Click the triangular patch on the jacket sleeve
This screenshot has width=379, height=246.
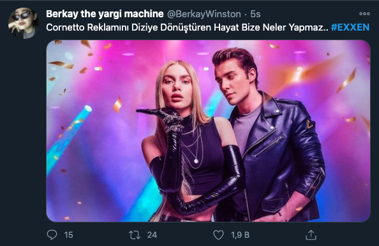click(x=309, y=124)
